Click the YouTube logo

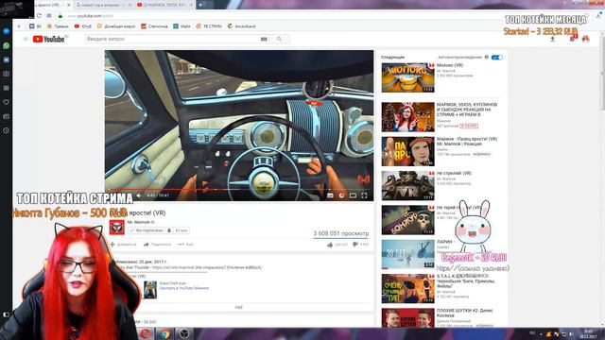[48, 39]
